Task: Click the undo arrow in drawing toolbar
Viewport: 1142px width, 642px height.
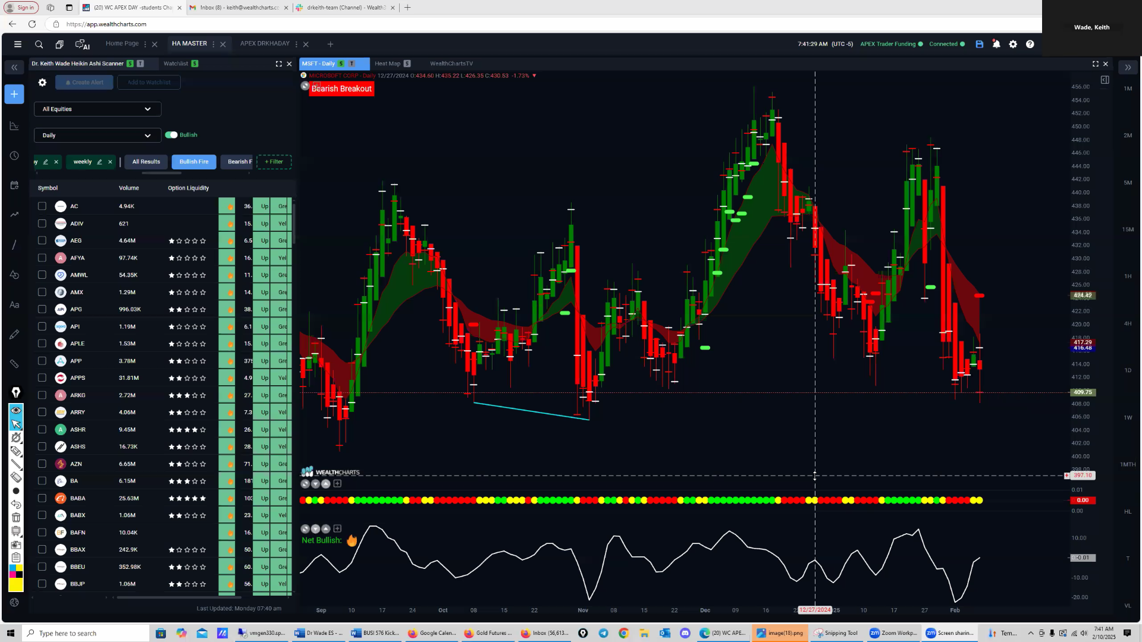Action: click(16, 504)
